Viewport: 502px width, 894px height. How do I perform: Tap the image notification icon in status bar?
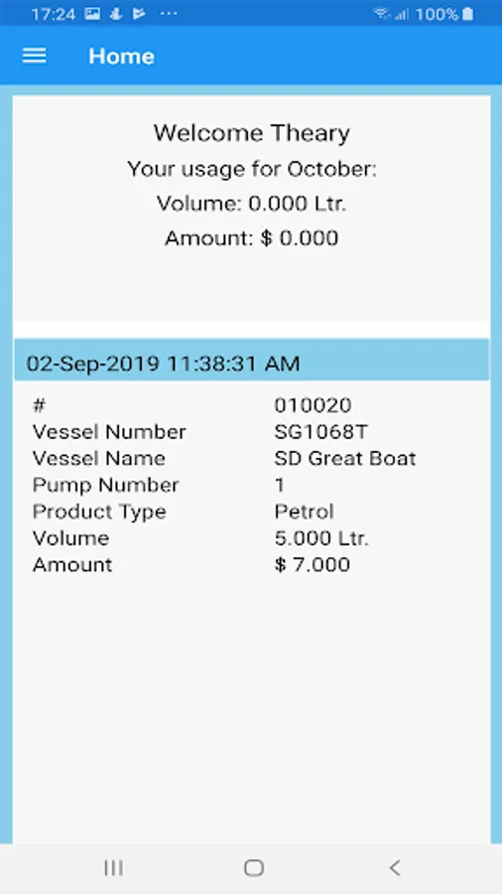coord(92,14)
